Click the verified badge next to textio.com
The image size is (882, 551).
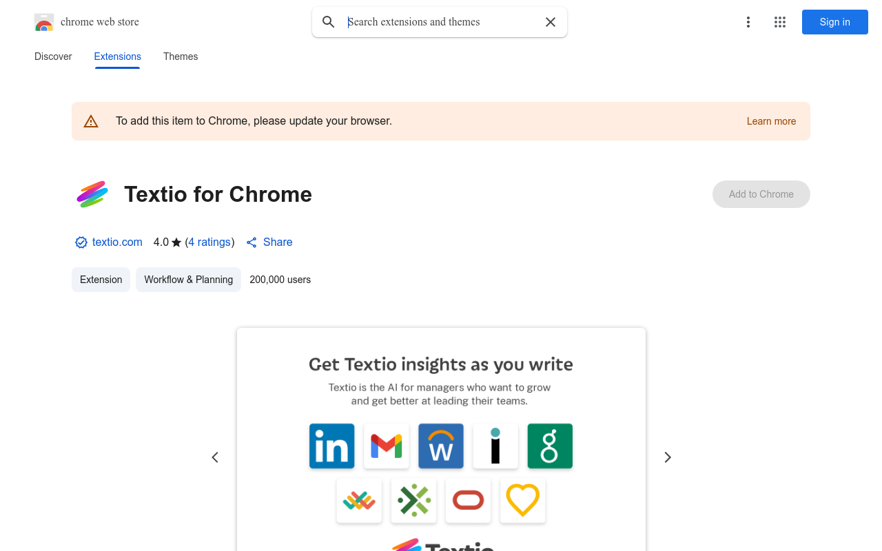point(81,242)
